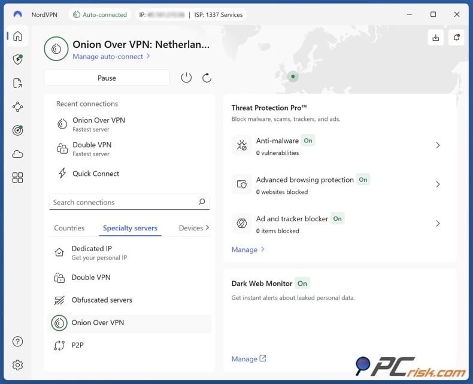The width and height of the screenshot is (473, 384).
Task: Show more tabs with the Devices arrow
Action: coord(207,227)
